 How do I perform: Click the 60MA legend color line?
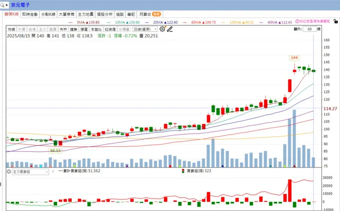185,23
